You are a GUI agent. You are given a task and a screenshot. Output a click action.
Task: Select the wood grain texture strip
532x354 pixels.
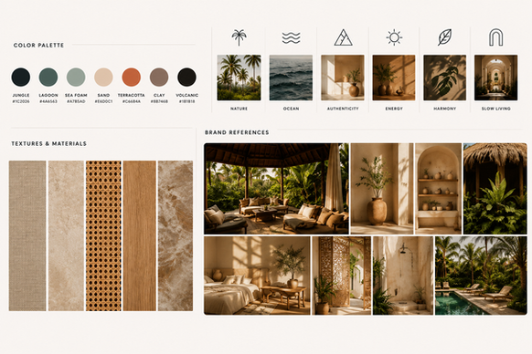click(140, 235)
